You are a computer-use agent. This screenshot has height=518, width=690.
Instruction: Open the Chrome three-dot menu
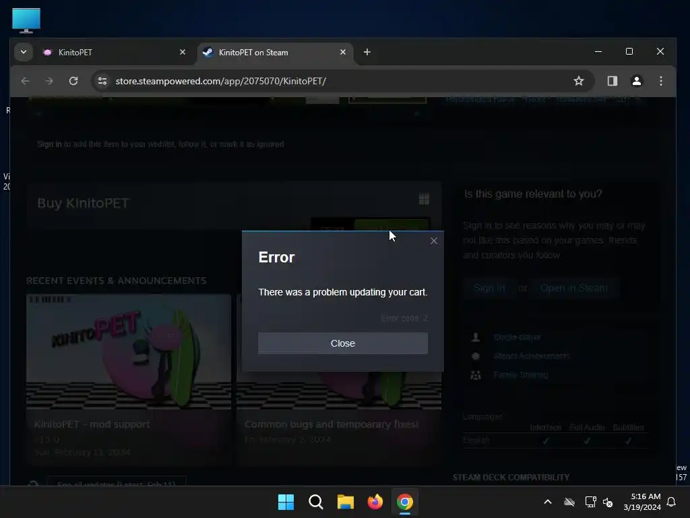point(660,81)
